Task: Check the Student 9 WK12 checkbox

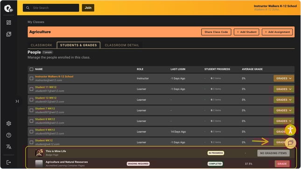Action: (x=31, y=132)
